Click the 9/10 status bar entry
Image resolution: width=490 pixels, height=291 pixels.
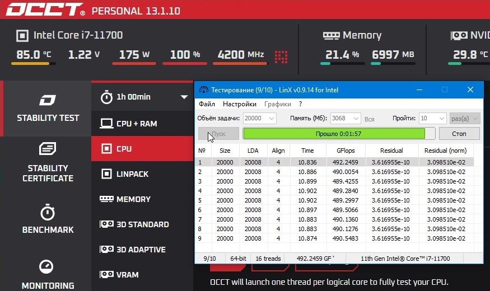pos(209,259)
